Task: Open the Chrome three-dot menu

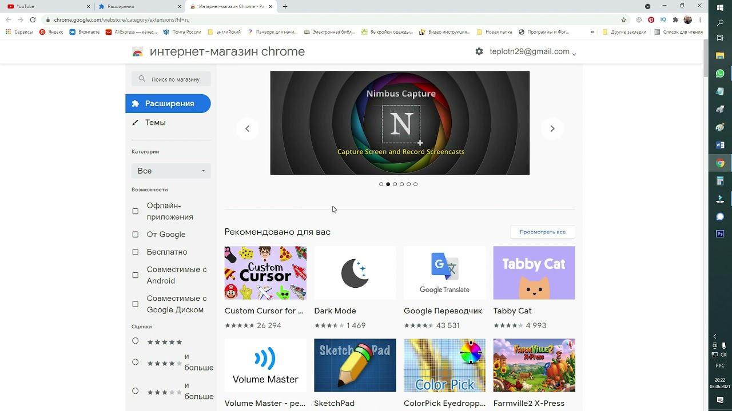Action: click(x=699, y=19)
